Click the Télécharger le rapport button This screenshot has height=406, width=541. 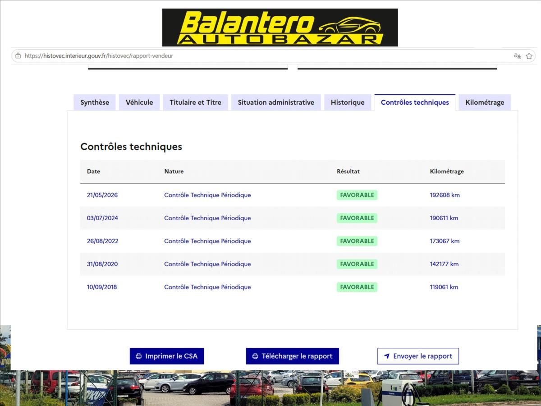(292, 356)
